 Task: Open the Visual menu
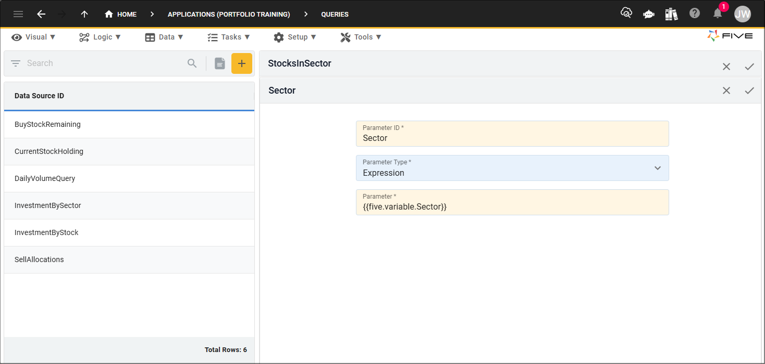pyautogui.click(x=34, y=37)
